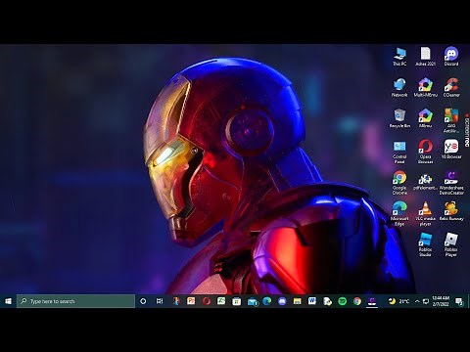
Task: Open the Opera icon in the taskbar
Action: (207, 301)
